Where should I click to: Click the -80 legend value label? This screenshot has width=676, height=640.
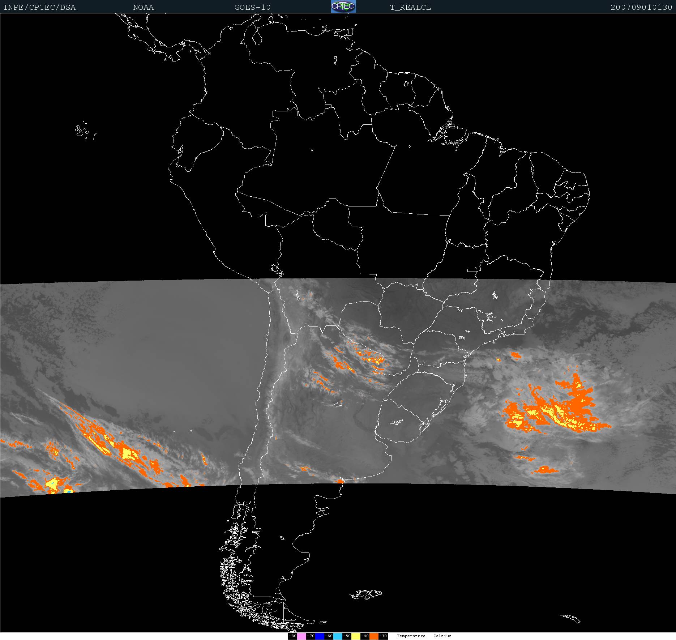click(x=292, y=636)
